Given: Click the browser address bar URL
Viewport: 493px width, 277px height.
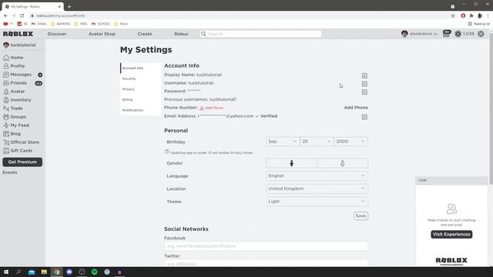Looking at the screenshot, I should click(61, 15).
